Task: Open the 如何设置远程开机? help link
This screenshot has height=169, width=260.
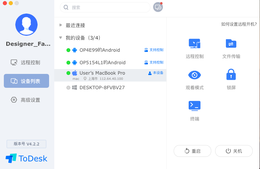Action: (x=239, y=24)
